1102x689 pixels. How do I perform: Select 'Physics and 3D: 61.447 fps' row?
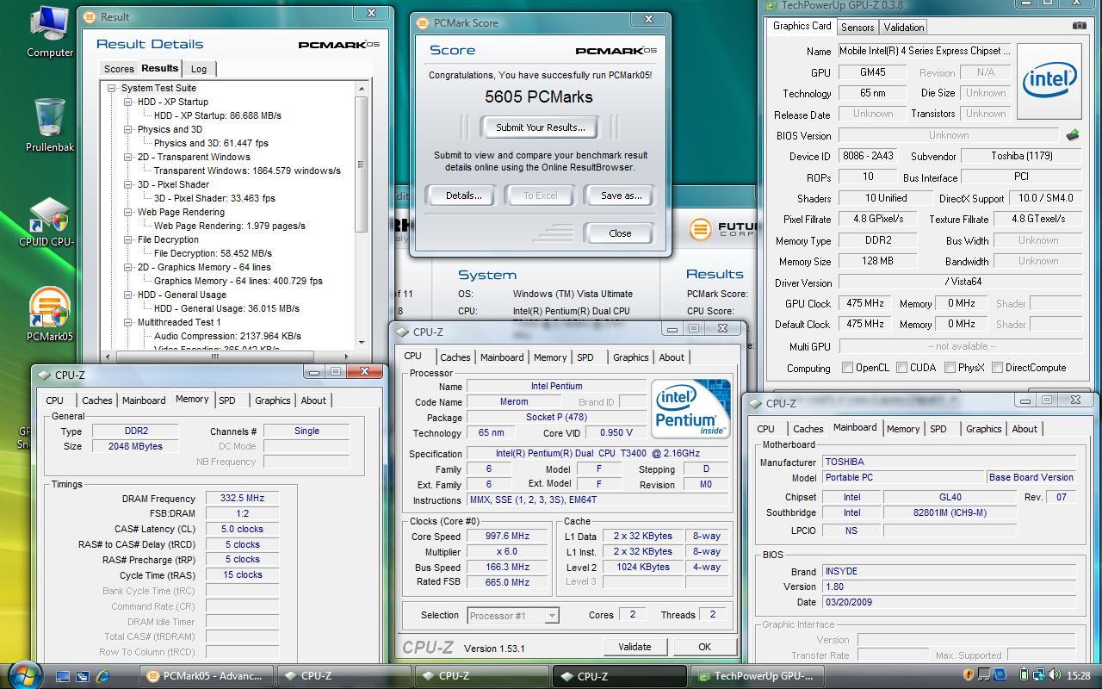pos(211,143)
